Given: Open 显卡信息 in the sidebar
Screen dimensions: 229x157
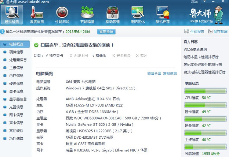Looking at the screenshot, I should [x=16, y=91].
